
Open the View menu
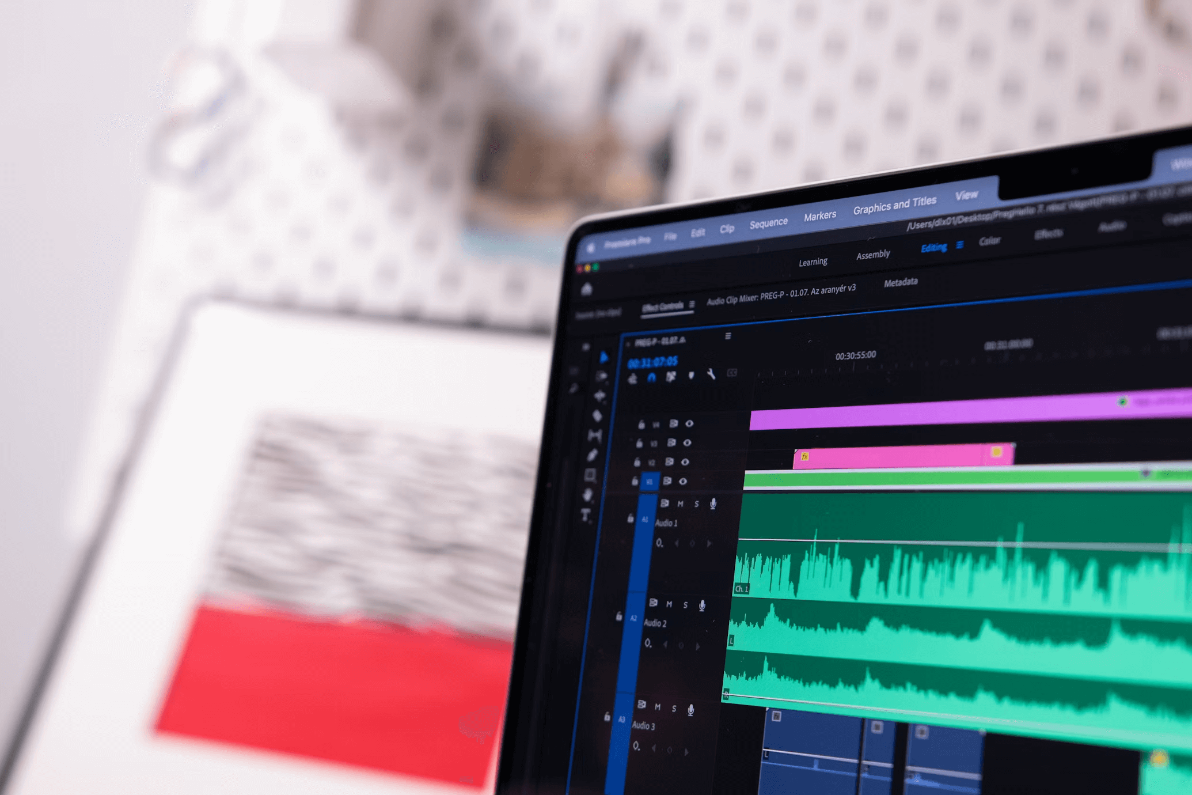(967, 195)
